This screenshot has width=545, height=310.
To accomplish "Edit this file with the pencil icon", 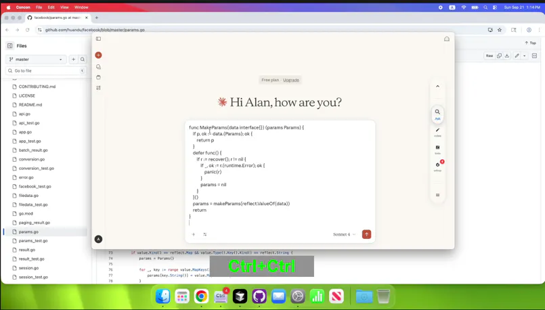I will 517,56.
